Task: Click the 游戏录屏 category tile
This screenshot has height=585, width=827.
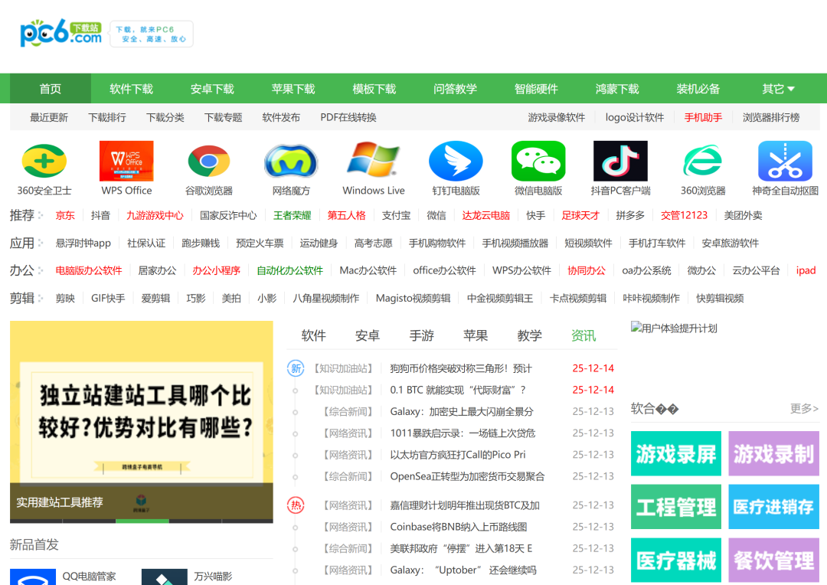Action: [675, 453]
